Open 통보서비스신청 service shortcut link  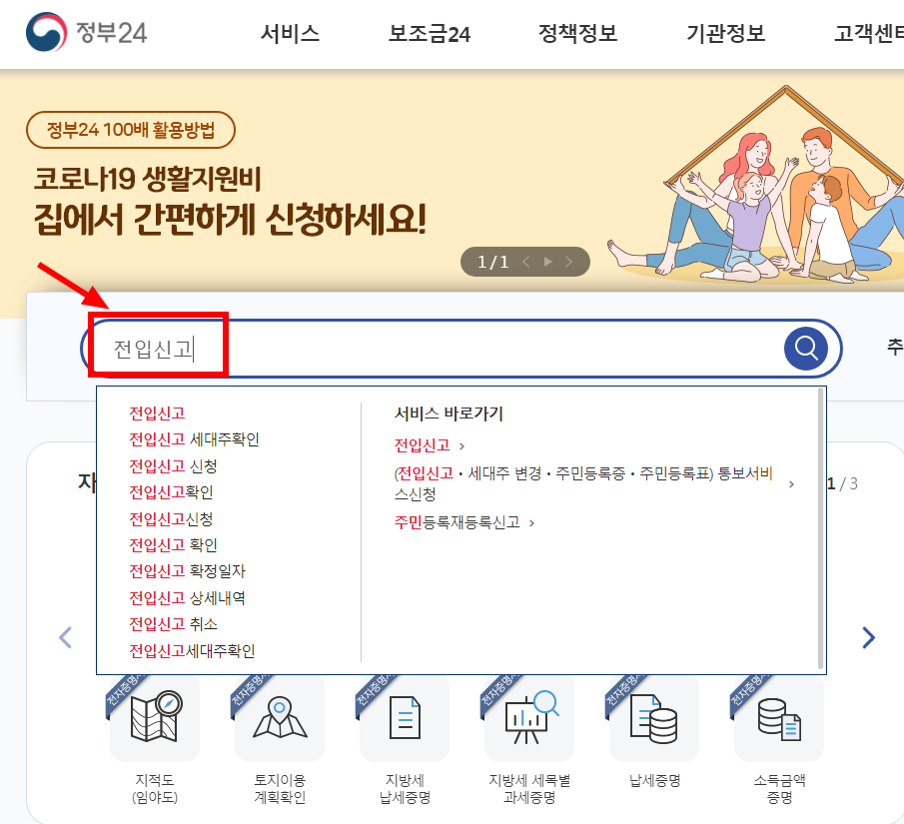tap(583, 483)
